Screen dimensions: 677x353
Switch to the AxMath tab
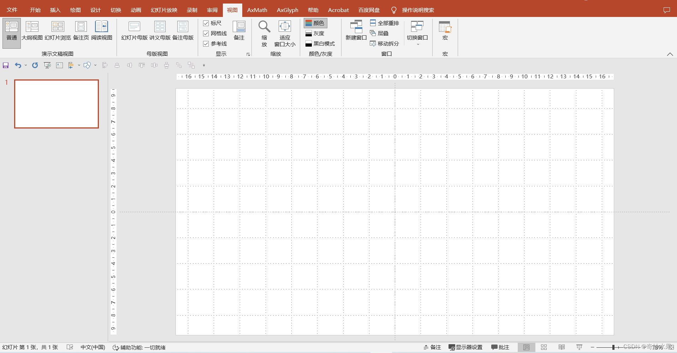[x=257, y=10]
